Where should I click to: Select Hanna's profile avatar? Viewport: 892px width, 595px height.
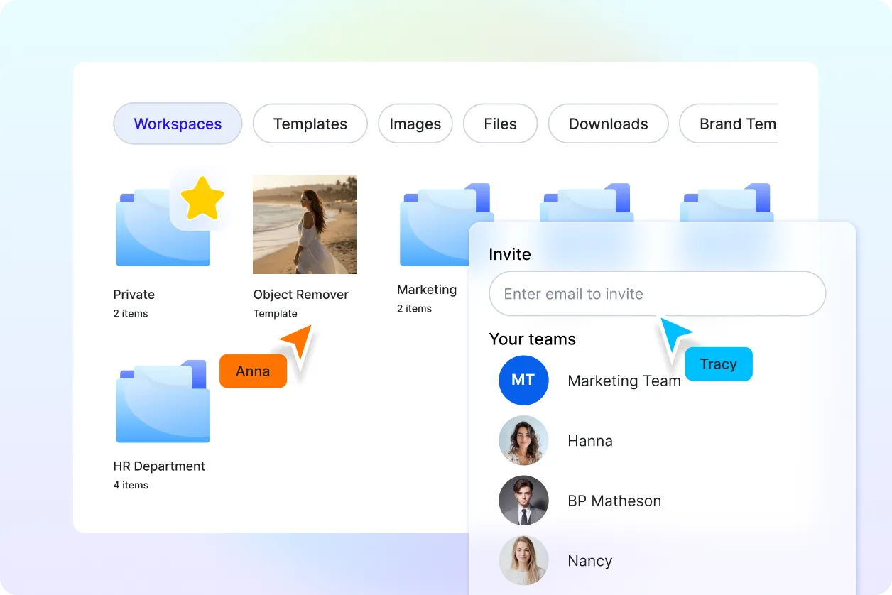(x=523, y=440)
